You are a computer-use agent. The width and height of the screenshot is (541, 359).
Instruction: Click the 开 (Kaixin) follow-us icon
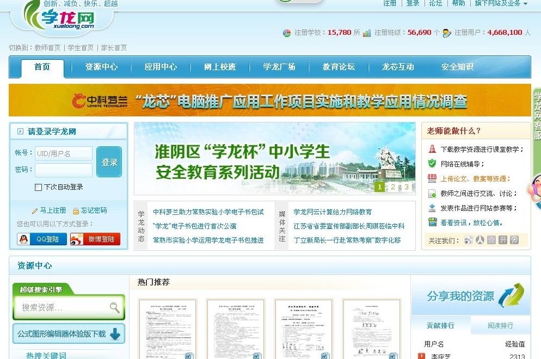[x=503, y=240]
